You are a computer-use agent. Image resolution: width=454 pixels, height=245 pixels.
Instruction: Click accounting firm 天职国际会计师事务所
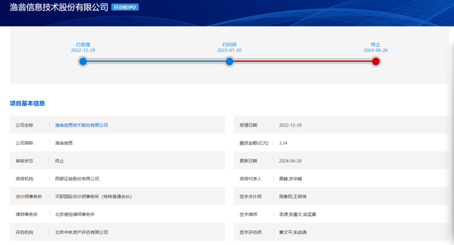coord(93,197)
